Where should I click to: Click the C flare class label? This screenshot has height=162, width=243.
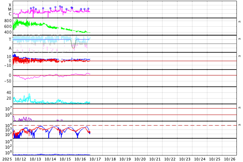pos(10,14)
